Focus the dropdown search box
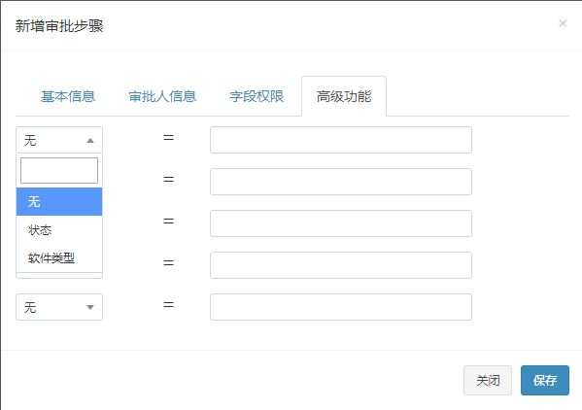The image size is (582, 410). tap(59, 170)
